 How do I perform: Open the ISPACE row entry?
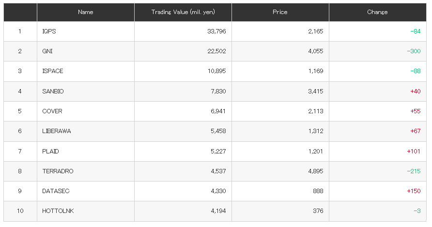pos(53,71)
